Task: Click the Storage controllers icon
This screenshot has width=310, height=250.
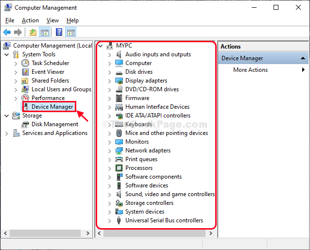Action: point(119,203)
